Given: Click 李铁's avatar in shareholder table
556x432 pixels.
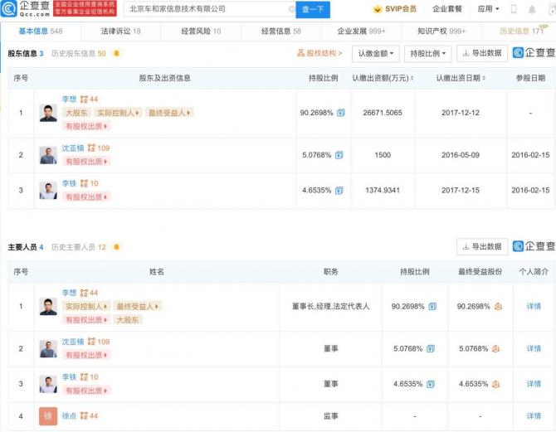Looking at the screenshot, I should pyautogui.click(x=48, y=191).
